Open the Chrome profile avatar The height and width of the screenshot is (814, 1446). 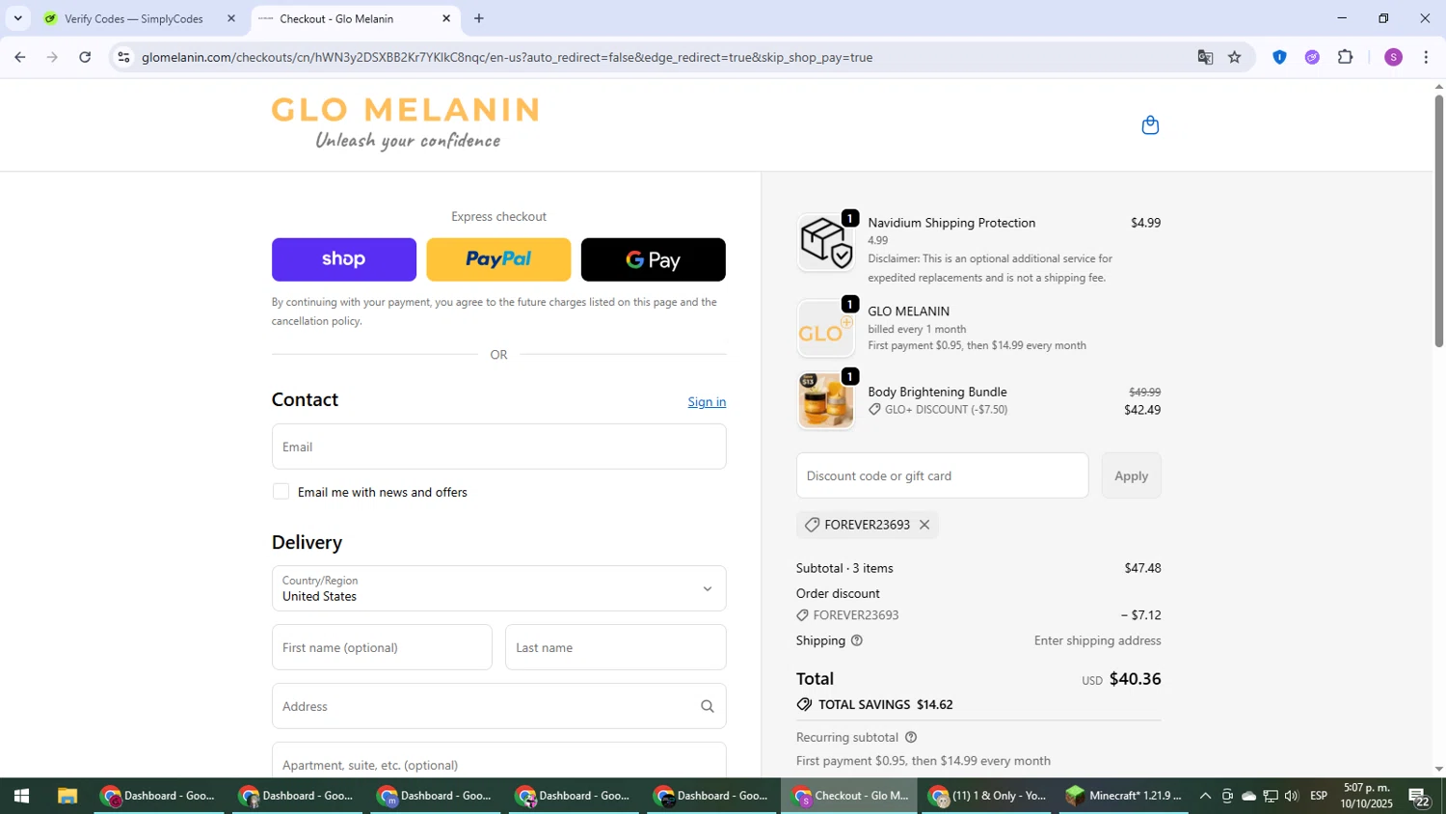(1393, 58)
